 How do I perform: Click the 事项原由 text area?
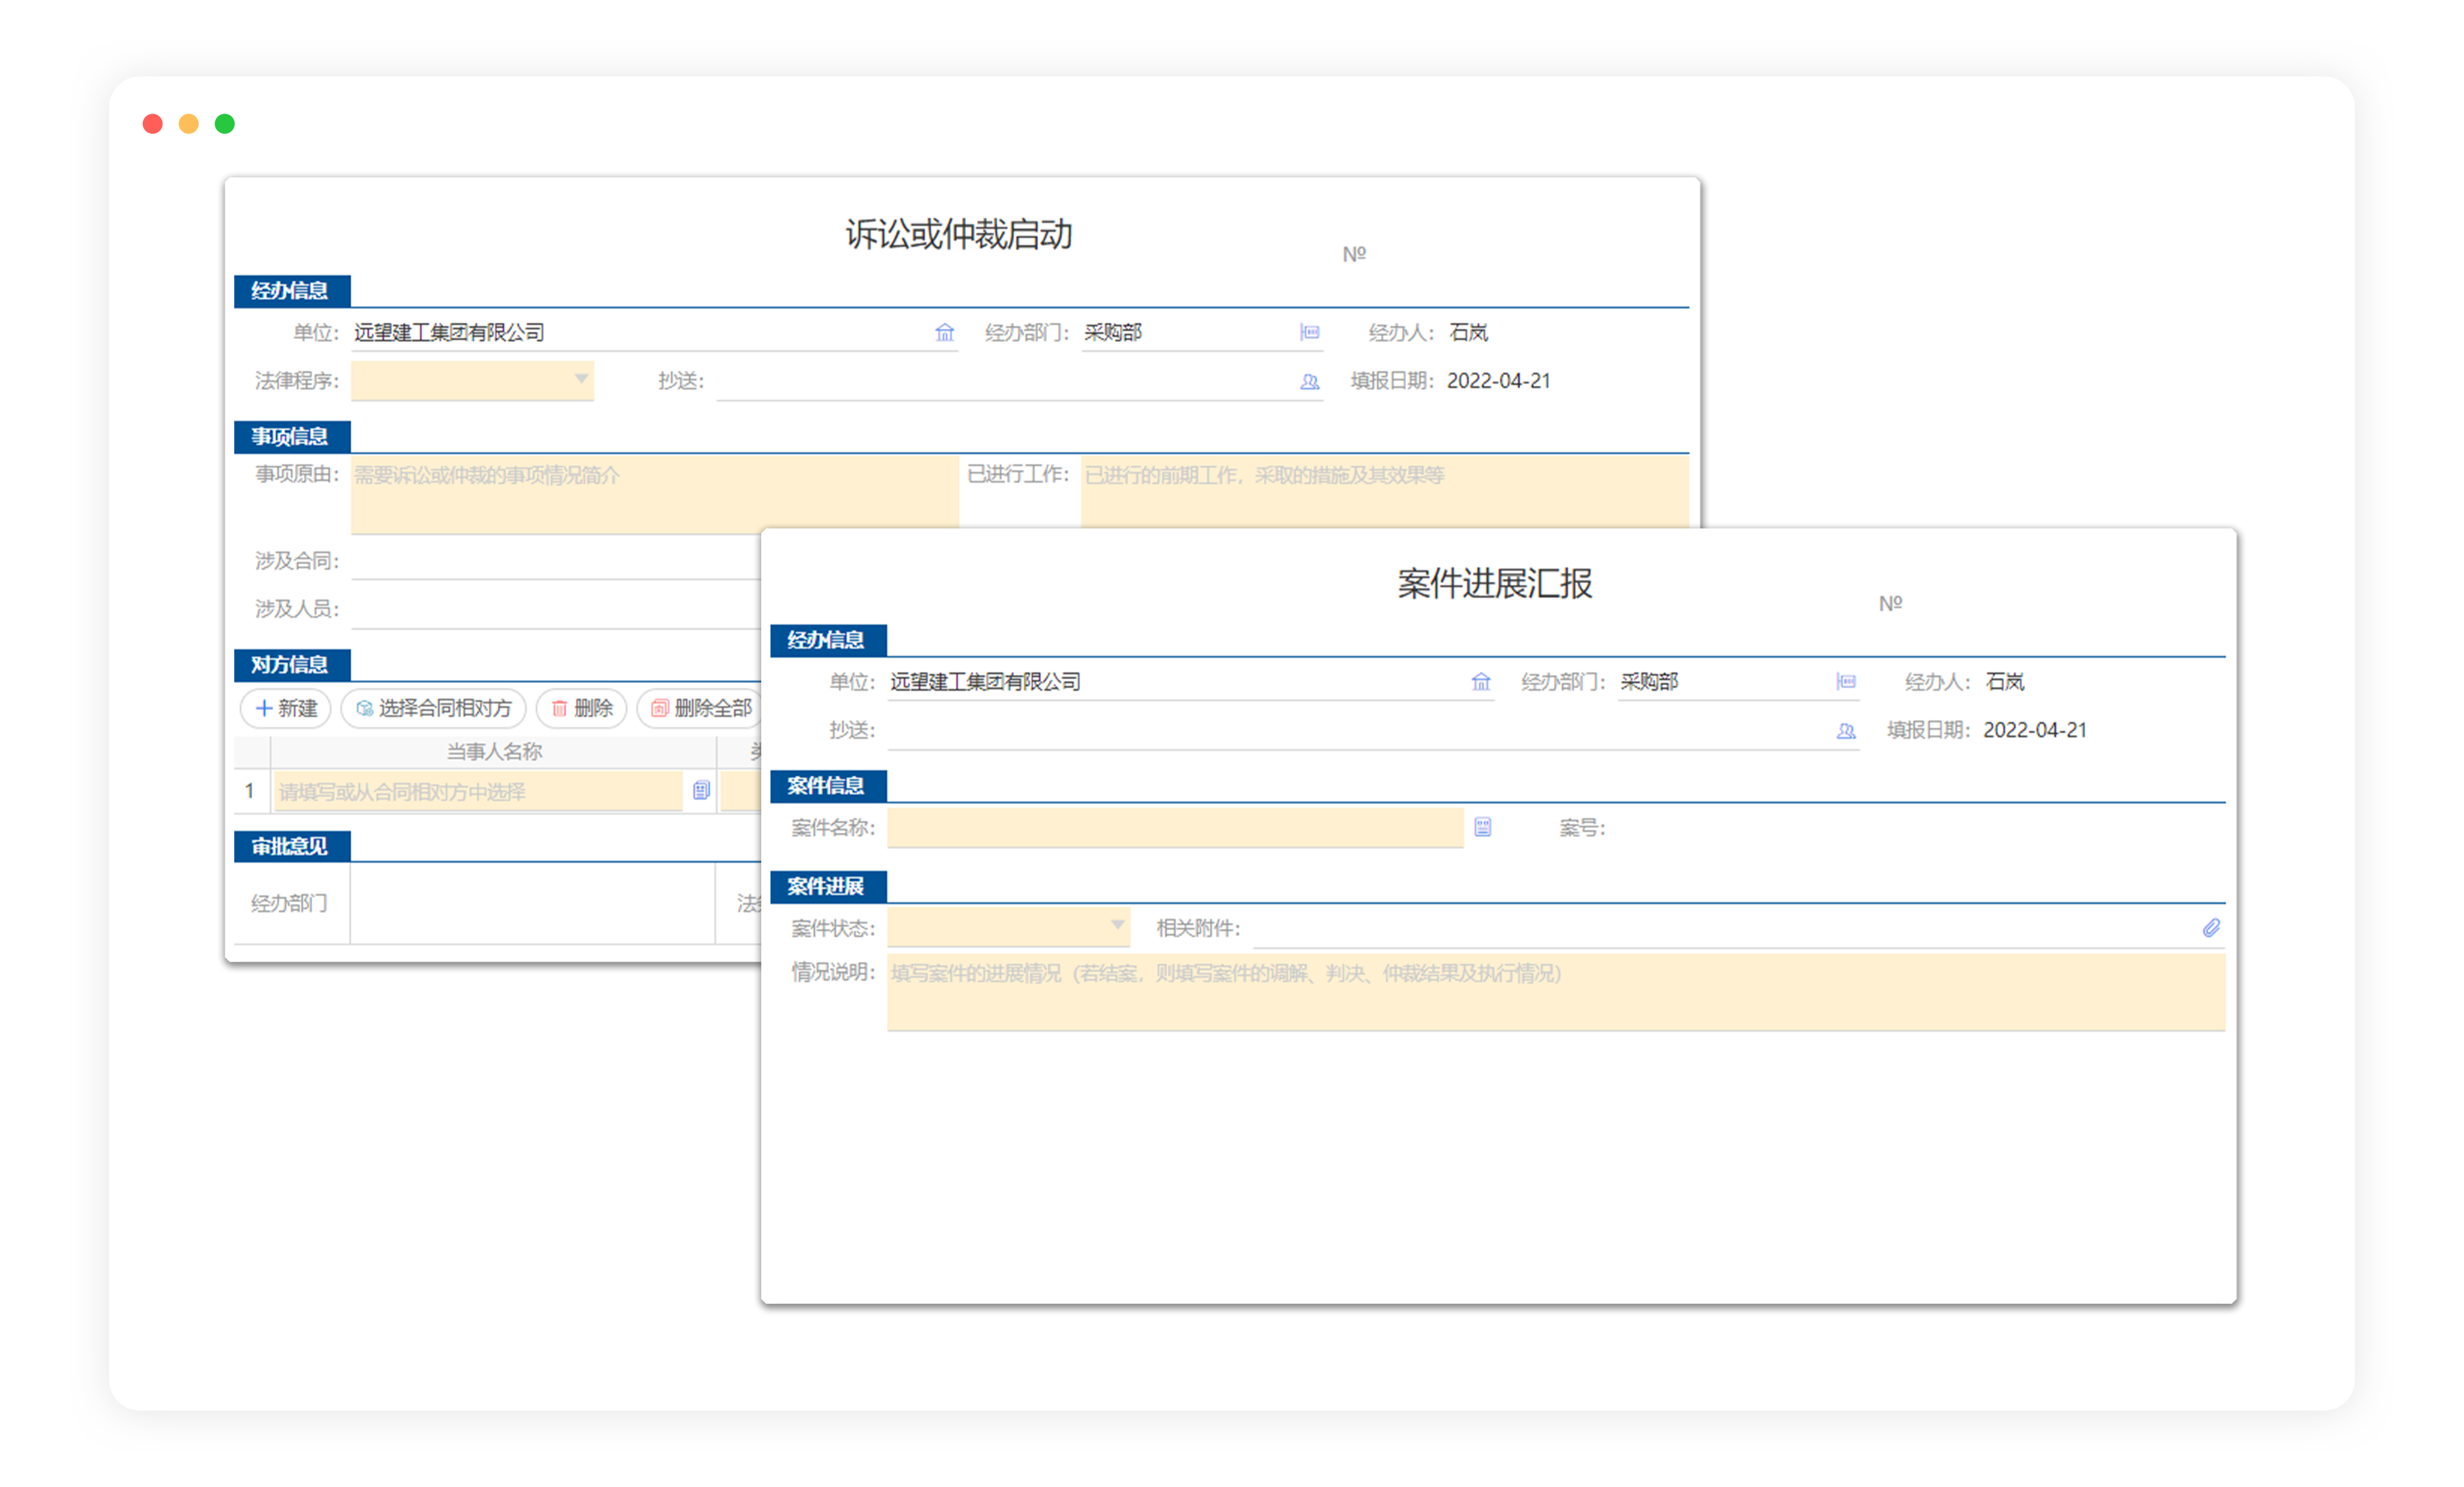click(x=655, y=495)
